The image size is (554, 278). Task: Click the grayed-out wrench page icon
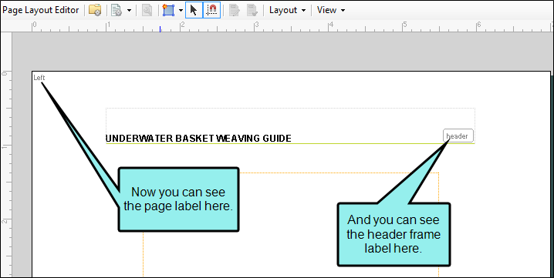click(147, 10)
